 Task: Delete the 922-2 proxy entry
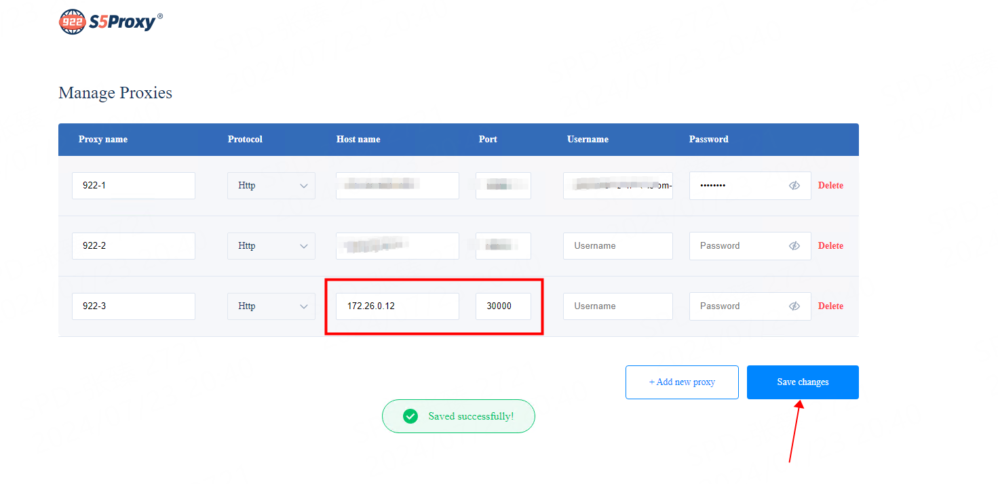[830, 246]
